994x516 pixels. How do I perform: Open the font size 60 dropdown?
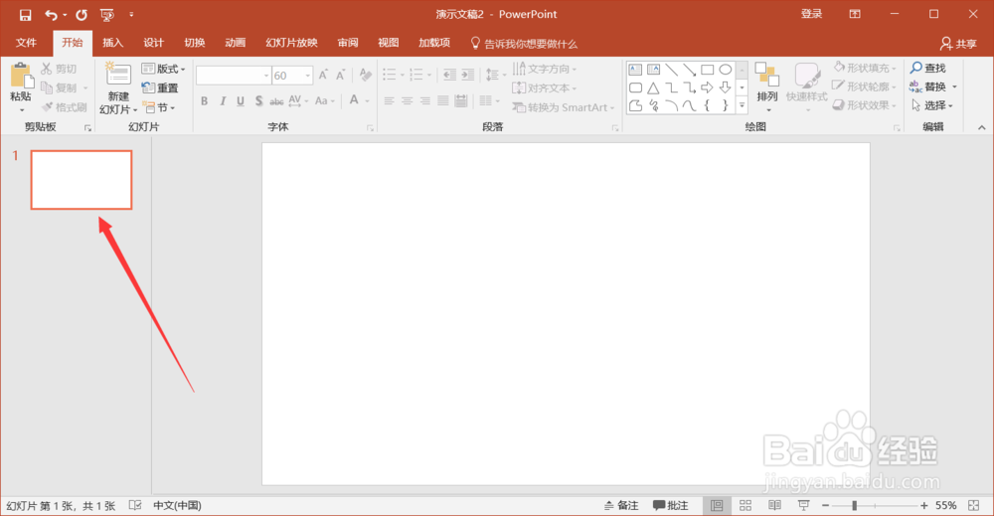308,76
